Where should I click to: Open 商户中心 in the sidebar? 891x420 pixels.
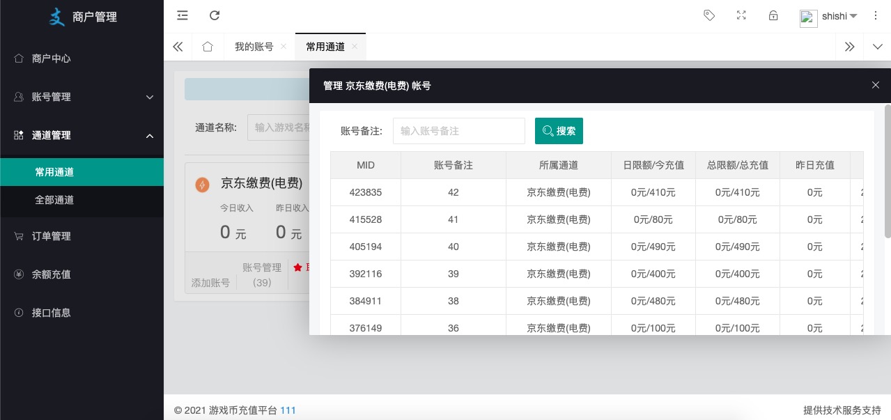pos(82,59)
